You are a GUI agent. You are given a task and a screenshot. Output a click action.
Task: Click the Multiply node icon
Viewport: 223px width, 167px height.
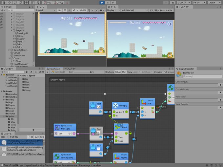[115, 106]
